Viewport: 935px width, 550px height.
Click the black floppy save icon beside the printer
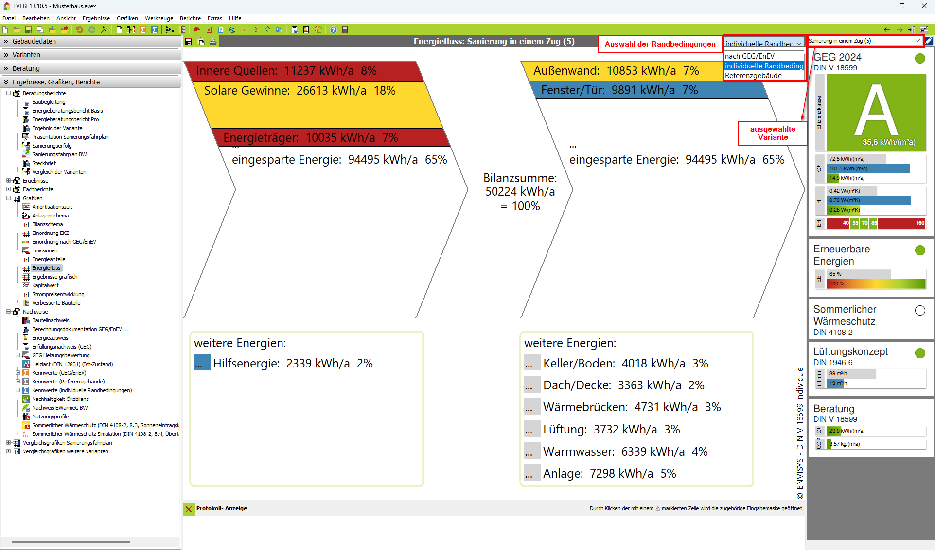tap(189, 42)
